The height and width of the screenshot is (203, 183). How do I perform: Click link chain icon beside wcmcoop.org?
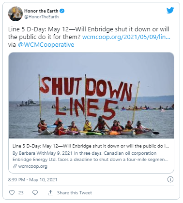[x=15, y=166]
